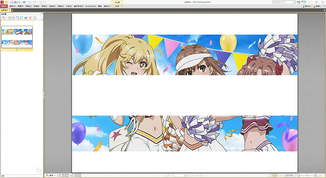Send the document by email icon
This screenshot has height=178, width=326.
coord(19,2)
